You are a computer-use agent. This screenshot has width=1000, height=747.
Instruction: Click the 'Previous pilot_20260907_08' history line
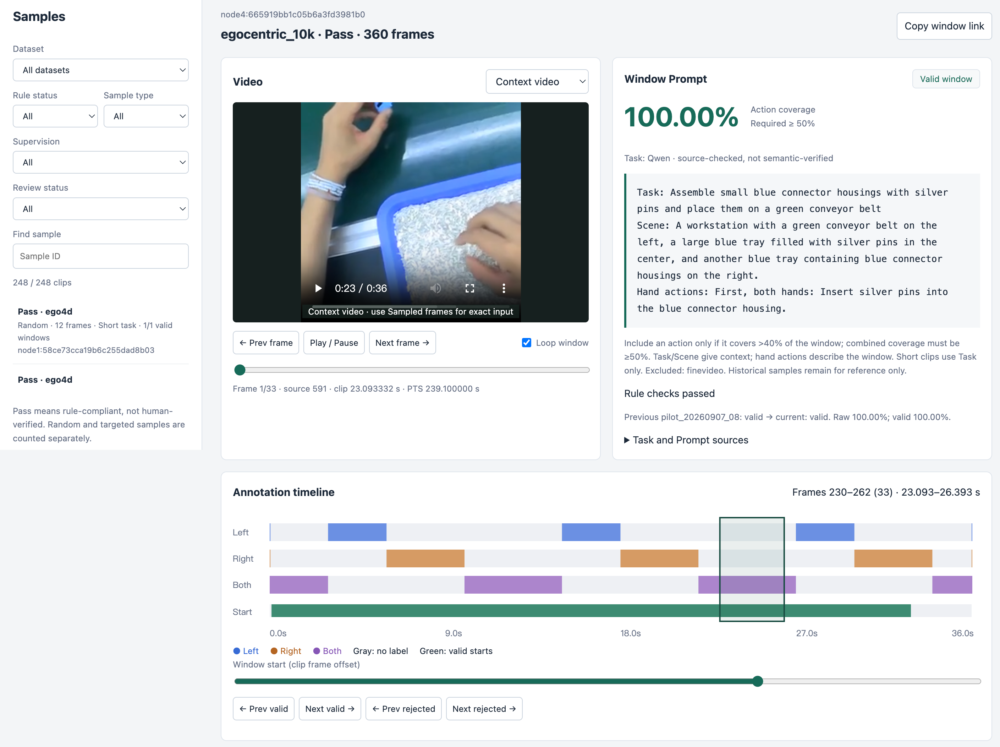coord(787,417)
